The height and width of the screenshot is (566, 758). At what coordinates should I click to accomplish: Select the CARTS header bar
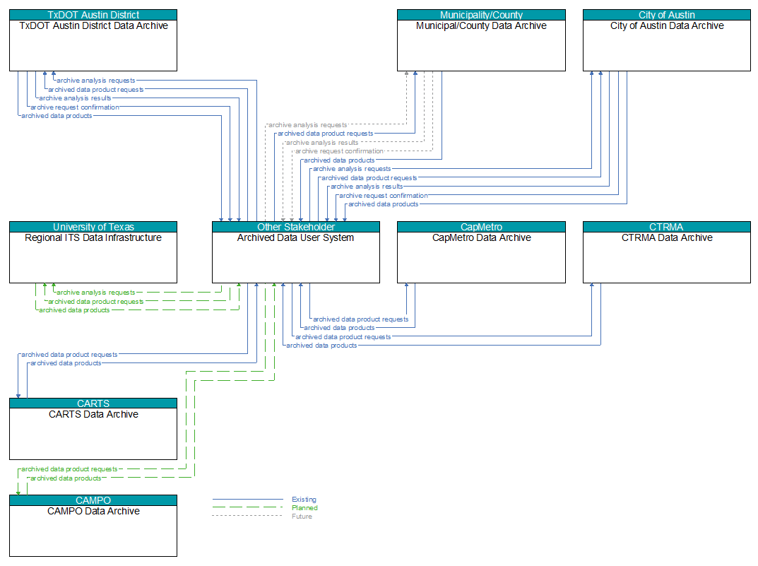[93, 403]
